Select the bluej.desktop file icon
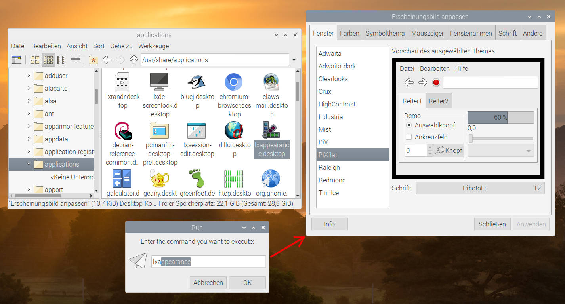 pos(197,82)
